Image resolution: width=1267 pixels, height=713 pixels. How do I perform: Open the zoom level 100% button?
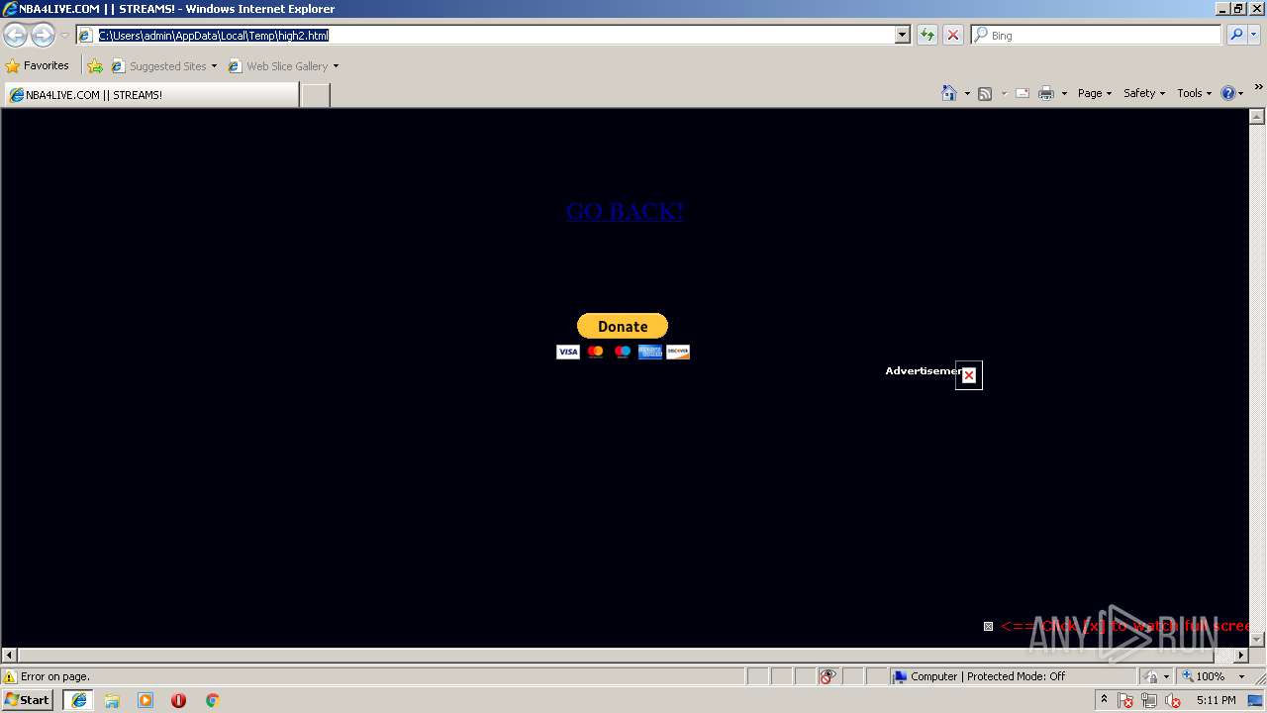[1204, 676]
